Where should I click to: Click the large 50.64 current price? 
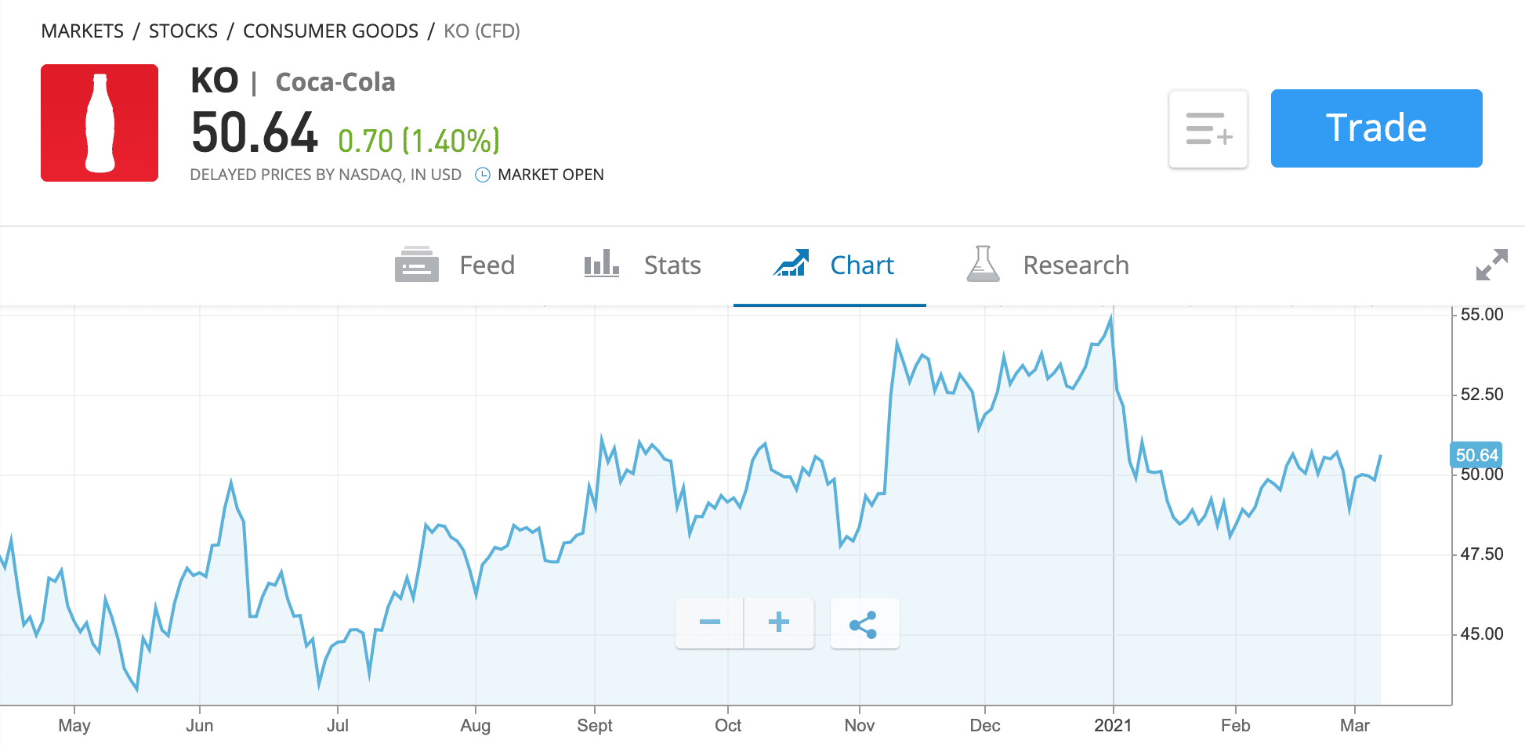(255, 132)
